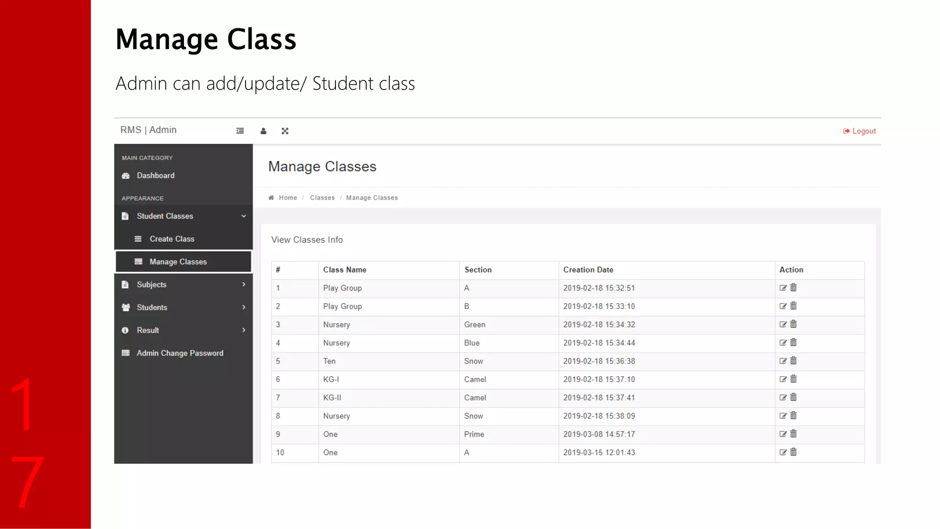940x529 pixels.
Task: Click the edit icon for class row 10
Action: click(x=783, y=452)
